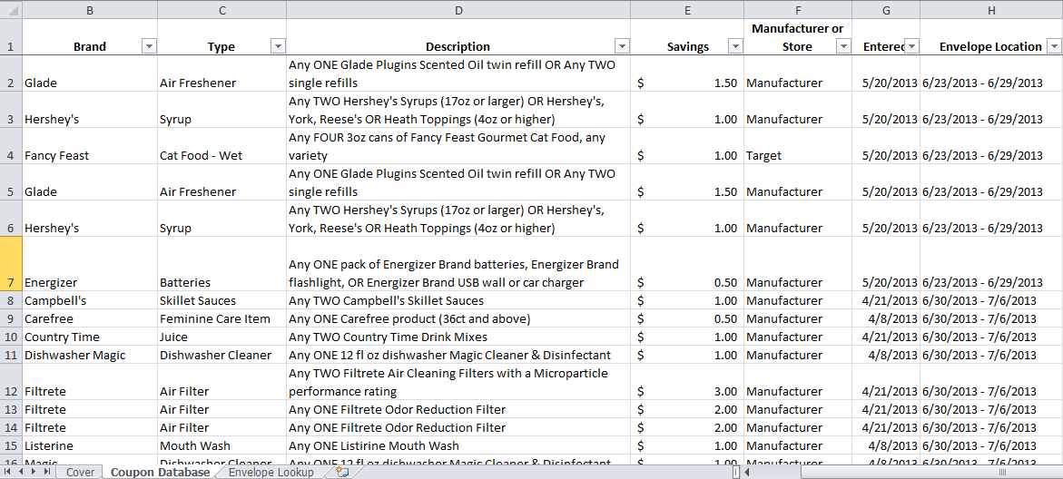Switch to the Envelope Lookup sheet tab
Screen dimensions: 1063x479
271,473
